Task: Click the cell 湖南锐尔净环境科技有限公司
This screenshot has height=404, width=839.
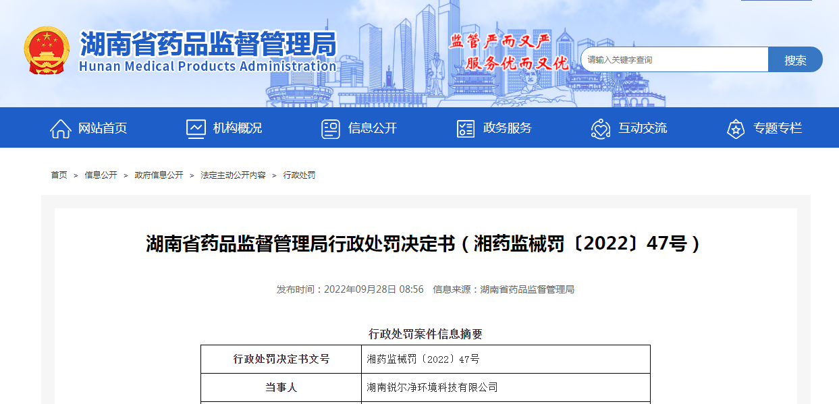Action: (506, 387)
